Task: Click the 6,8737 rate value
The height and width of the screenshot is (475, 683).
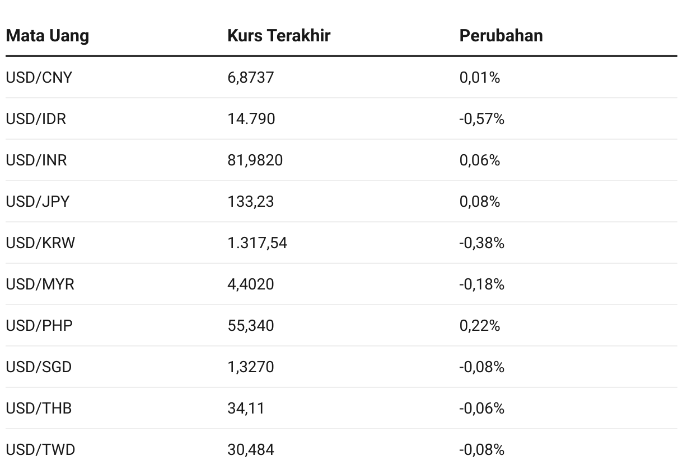Action: (x=251, y=77)
